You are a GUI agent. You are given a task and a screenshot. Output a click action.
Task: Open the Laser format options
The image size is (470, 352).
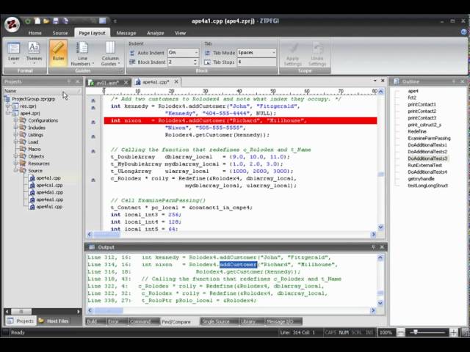tap(13, 53)
